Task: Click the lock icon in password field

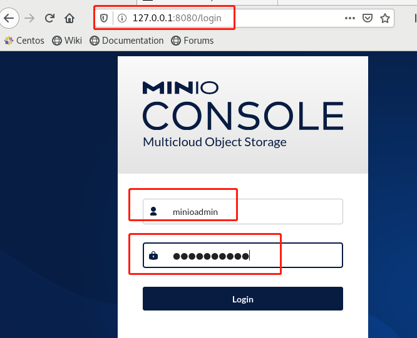Action: pyautogui.click(x=153, y=256)
